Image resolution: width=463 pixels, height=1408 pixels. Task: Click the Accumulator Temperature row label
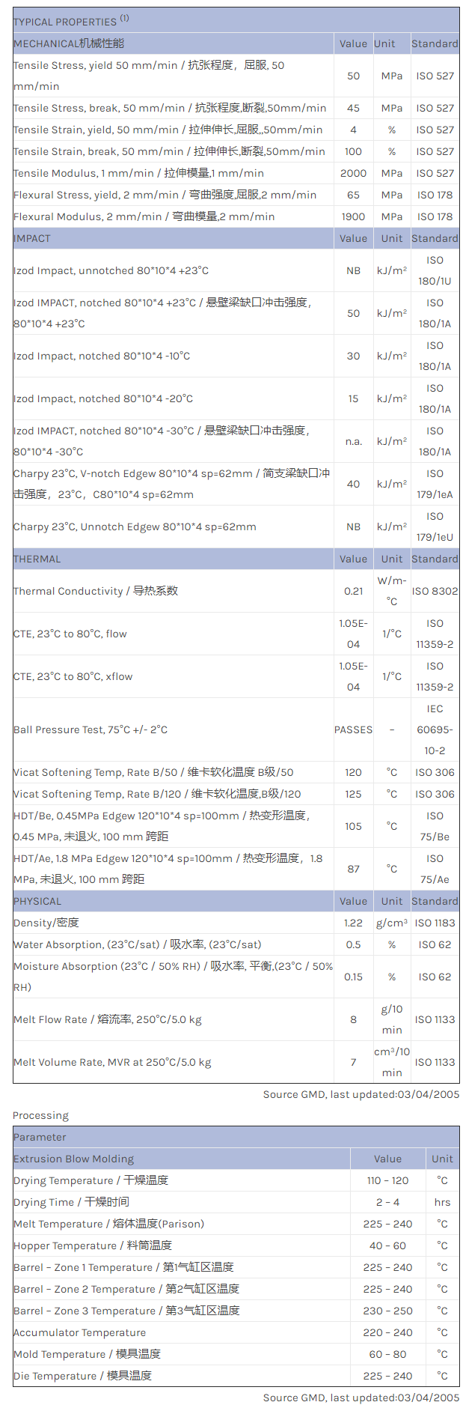pyautogui.click(x=79, y=1332)
